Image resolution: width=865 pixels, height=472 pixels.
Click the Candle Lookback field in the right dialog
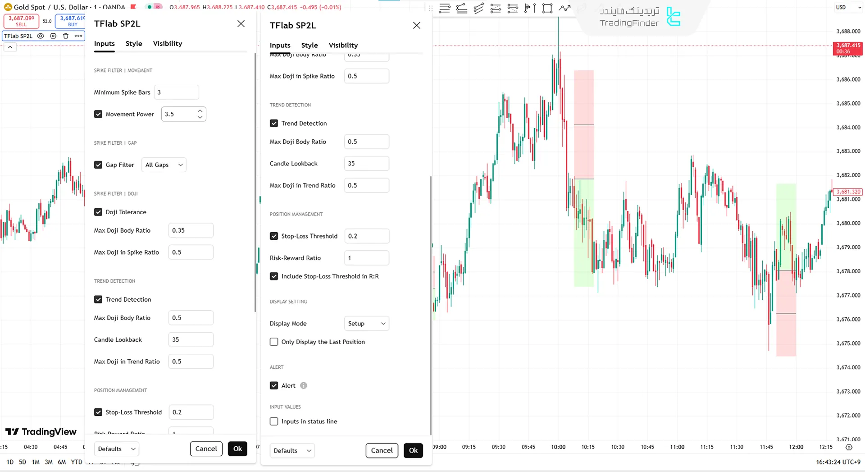(366, 164)
